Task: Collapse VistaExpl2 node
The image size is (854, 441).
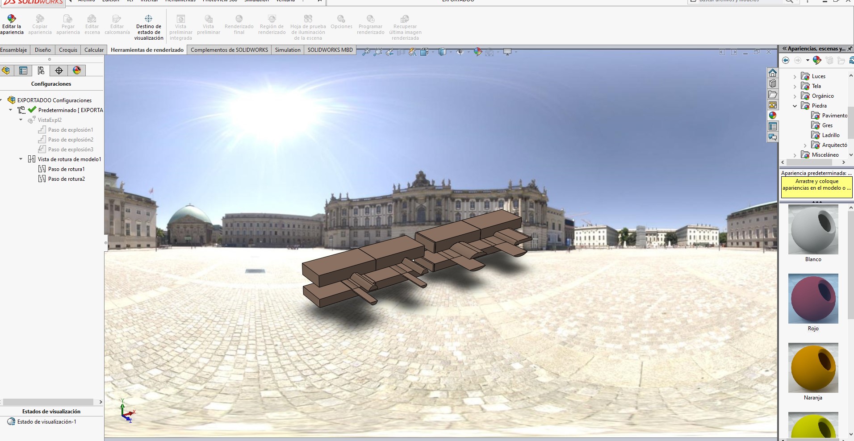Action: [21, 120]
